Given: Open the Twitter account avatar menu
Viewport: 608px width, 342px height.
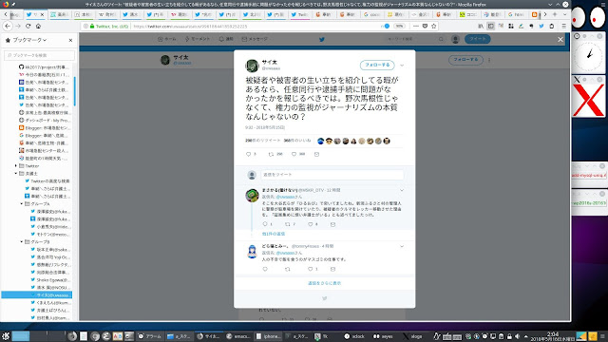Looking at the screenshot, I should (455, 39).
